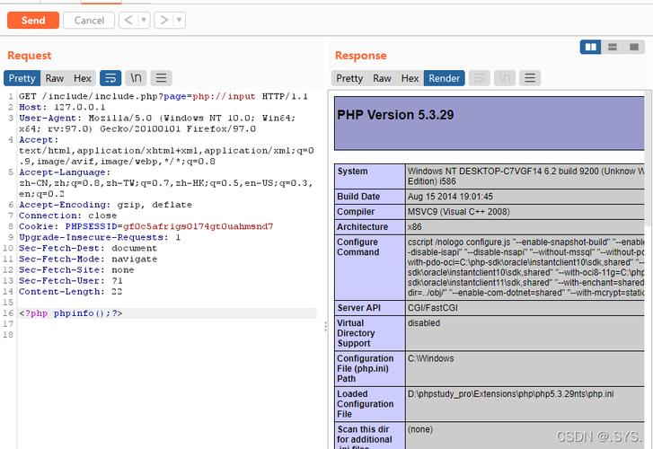The width and height of the screenshot is (653, 449).
Task: Open next history dropdown arrow
Action: tap(180, 20)
